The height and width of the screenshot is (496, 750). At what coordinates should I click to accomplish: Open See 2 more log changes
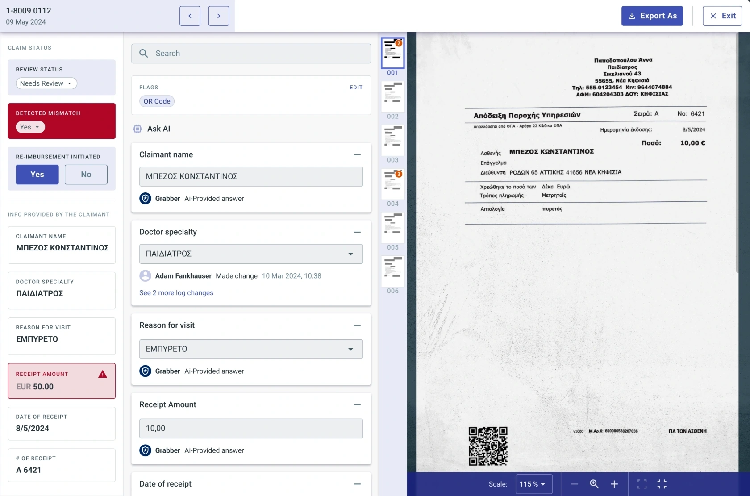[176, 293]
